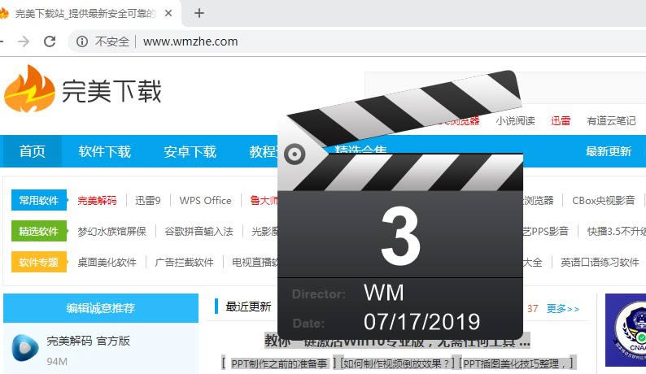
Task: Open the 首页 navigation tab
Action: click(32, 151)
